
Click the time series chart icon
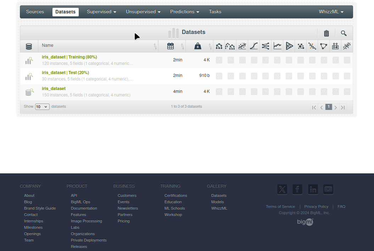pos(277,46)
